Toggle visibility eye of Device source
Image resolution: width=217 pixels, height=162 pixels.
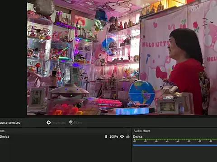(122, 136)
